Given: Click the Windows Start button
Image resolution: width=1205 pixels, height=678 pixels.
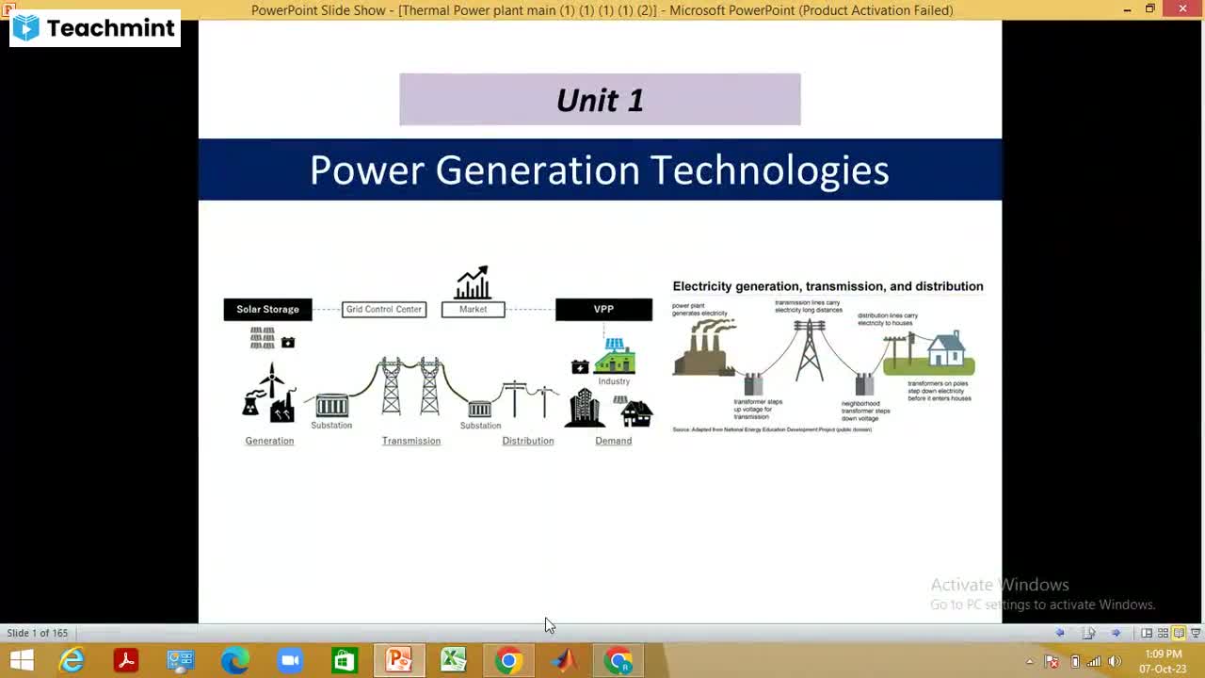Looking at the screenshot, I should [21, 661].
